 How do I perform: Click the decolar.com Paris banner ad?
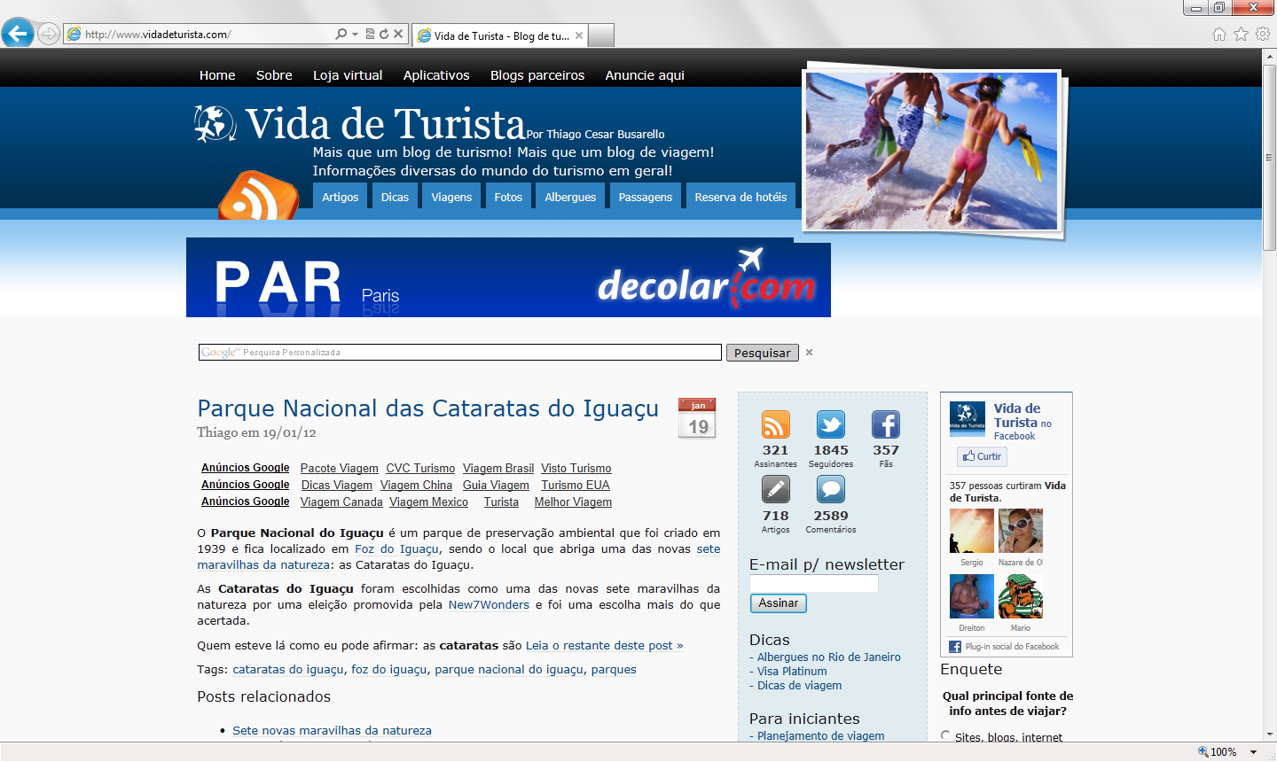[x=508, y=277]
